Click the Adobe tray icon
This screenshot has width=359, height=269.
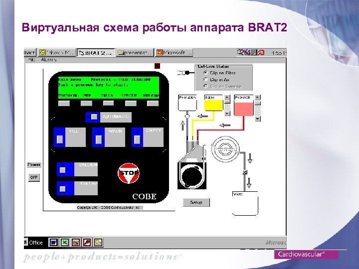pos(261,53)
